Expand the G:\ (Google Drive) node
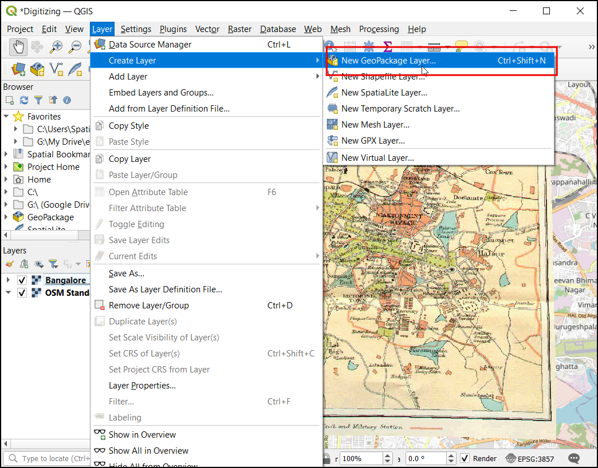The image size is (598, 468). (x=6, y=204)
